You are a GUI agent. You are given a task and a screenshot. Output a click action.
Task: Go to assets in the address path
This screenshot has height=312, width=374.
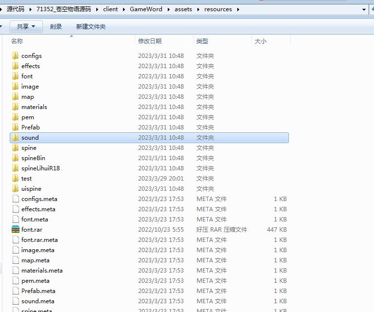(x=184, y=9)
